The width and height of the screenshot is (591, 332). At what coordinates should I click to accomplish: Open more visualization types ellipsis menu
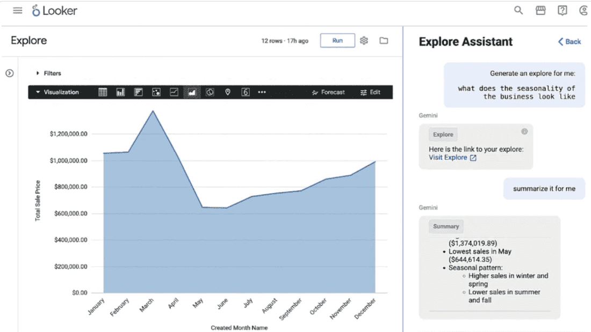(x=262, y=92)
